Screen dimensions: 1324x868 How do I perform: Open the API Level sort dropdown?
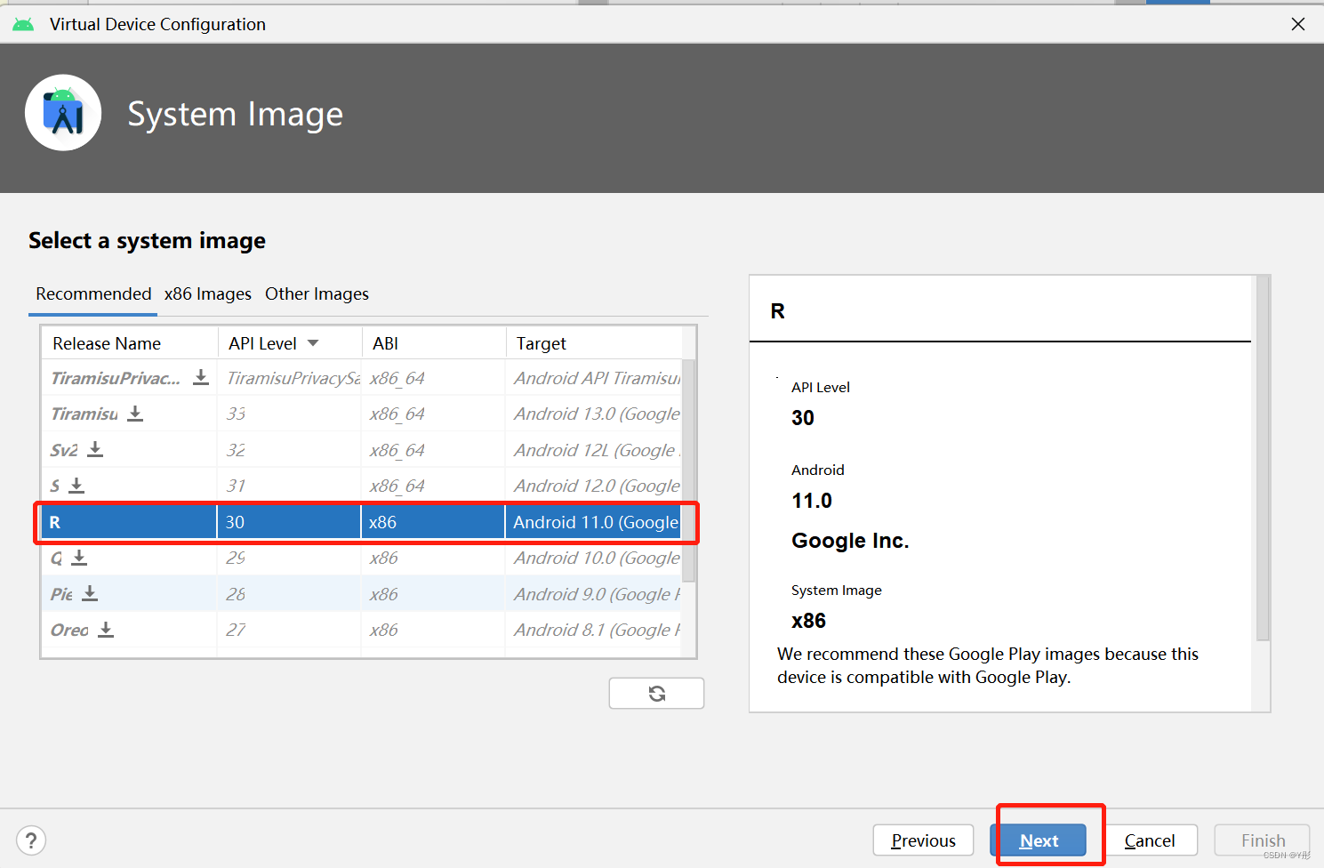[x=313, y=342]
